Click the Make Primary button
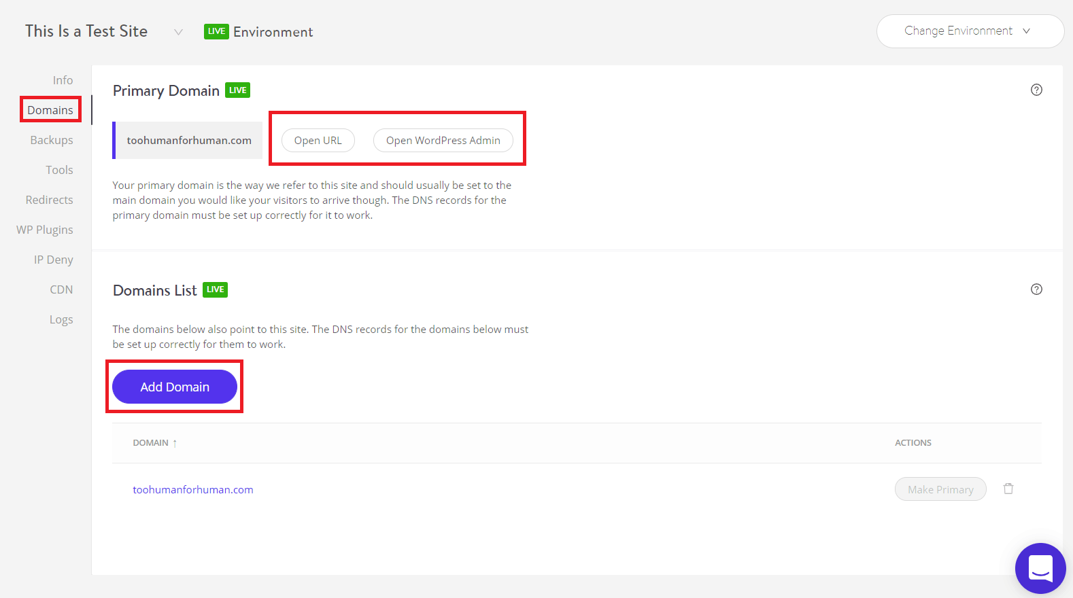The height and width of the screenshot is (598, 1073). click(940, 489)
